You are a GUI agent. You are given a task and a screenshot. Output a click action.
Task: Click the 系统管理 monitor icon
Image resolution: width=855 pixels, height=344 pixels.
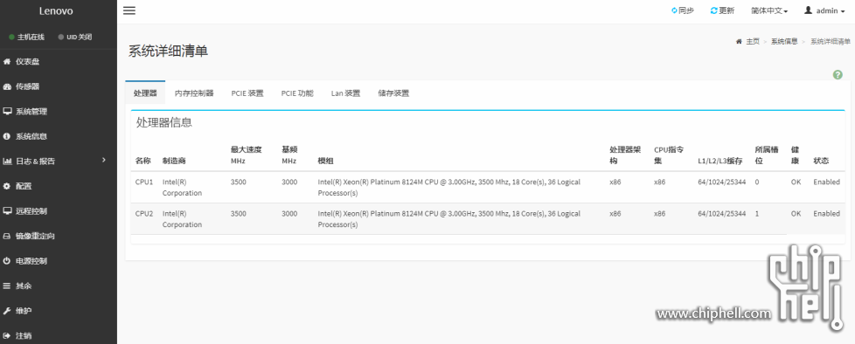[x=7, y=112]
